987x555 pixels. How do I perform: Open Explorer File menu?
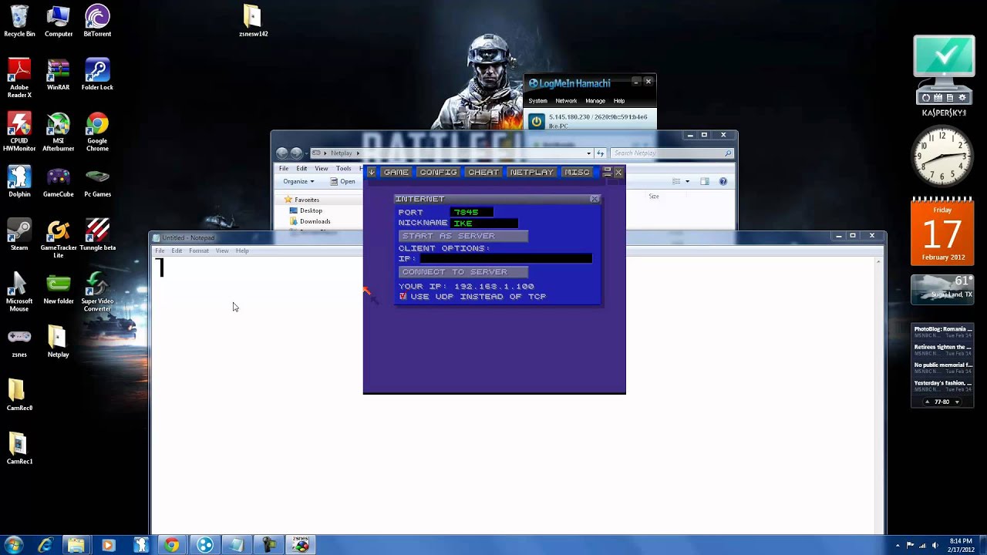[284, 168]
